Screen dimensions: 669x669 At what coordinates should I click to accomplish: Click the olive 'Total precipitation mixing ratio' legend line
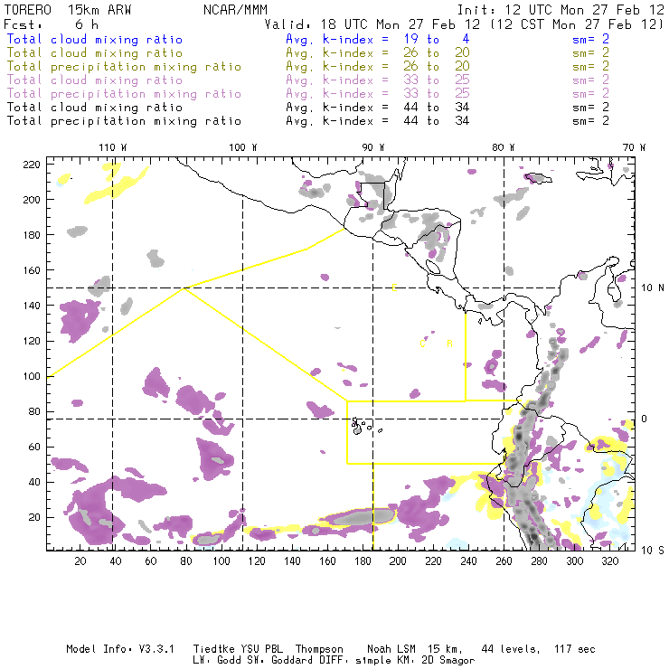124,67
